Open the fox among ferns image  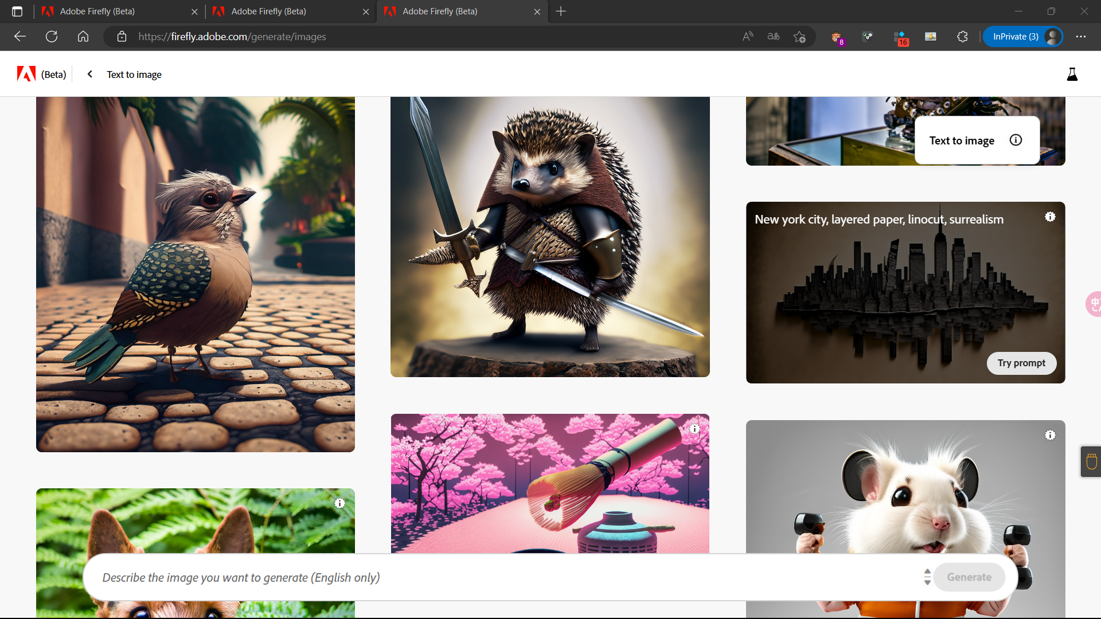[x=196, y=520]
